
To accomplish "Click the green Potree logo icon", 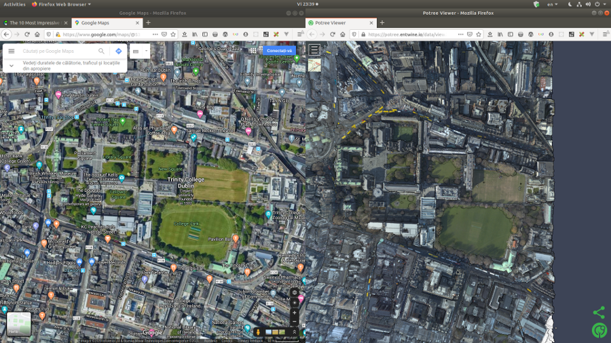I will click(599, 331).
